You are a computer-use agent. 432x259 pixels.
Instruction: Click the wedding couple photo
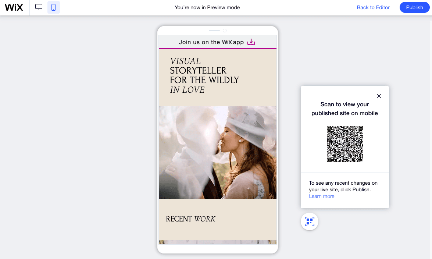217,152
